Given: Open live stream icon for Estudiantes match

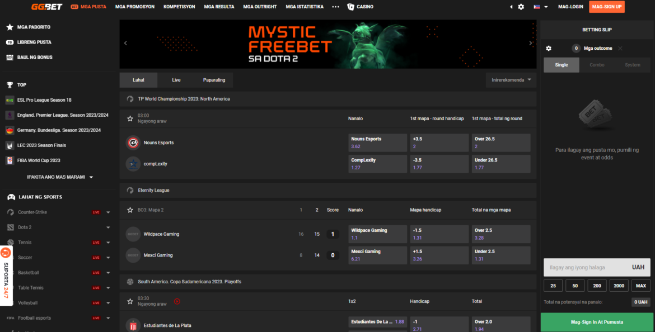Looking at the screenshot, I should (177, 301).
